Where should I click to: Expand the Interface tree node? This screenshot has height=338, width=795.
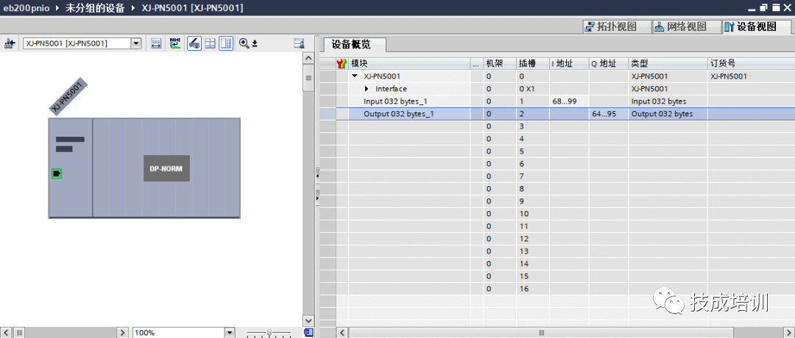(367, 89)
